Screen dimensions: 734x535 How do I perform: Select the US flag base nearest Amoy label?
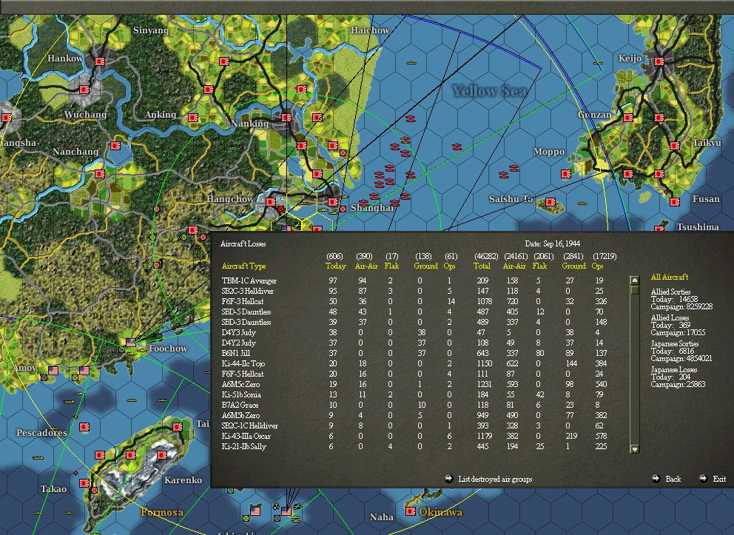53,371
